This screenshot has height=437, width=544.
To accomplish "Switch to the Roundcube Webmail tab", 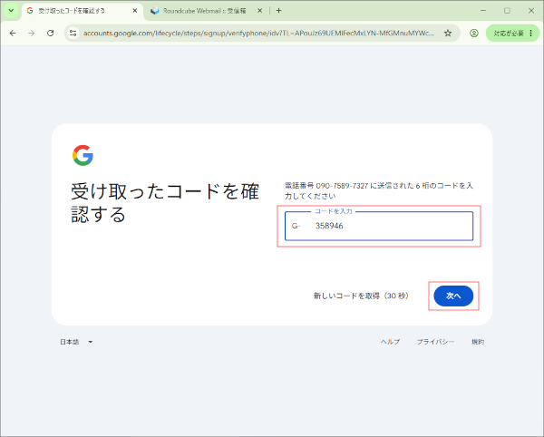I will [207, 11].
